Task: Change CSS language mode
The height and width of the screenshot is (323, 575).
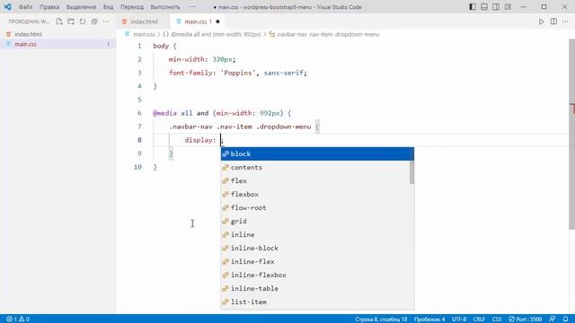Action: click(x=497, y=319)
